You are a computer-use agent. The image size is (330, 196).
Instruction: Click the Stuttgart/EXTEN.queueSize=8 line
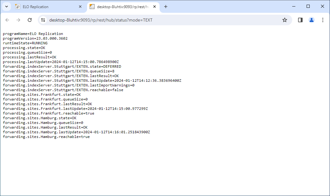(x=58, y=71)
